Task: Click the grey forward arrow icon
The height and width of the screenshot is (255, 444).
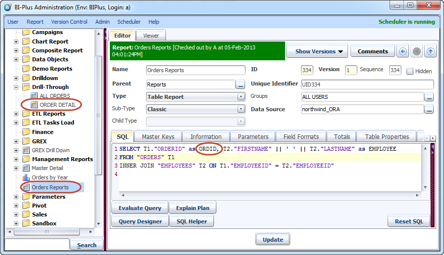Action: pos(417,51)
